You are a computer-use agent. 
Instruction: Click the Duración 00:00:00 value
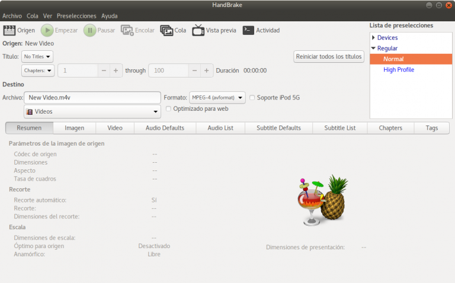point(255,70)
